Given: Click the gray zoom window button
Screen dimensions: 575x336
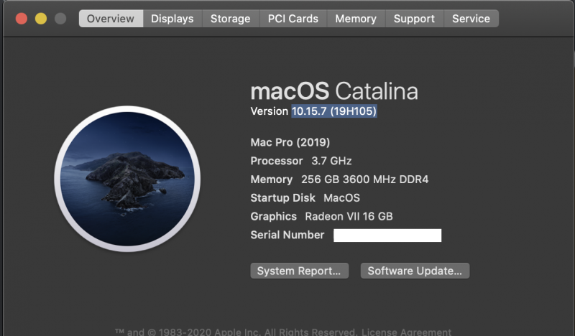Looking at the screenshot, I should [x=60, y=19].
